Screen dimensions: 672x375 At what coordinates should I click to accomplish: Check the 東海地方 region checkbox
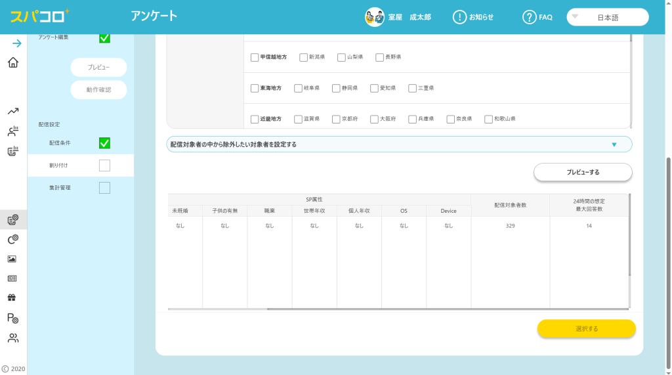tap(255, 88)
